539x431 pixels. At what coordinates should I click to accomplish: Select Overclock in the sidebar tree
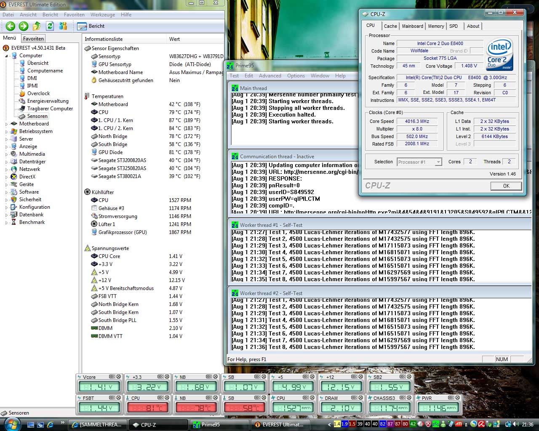point(38,93)
